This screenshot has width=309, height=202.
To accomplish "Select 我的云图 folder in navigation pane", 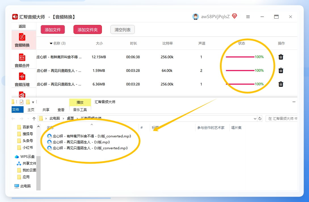I will [x=27, y=170].
